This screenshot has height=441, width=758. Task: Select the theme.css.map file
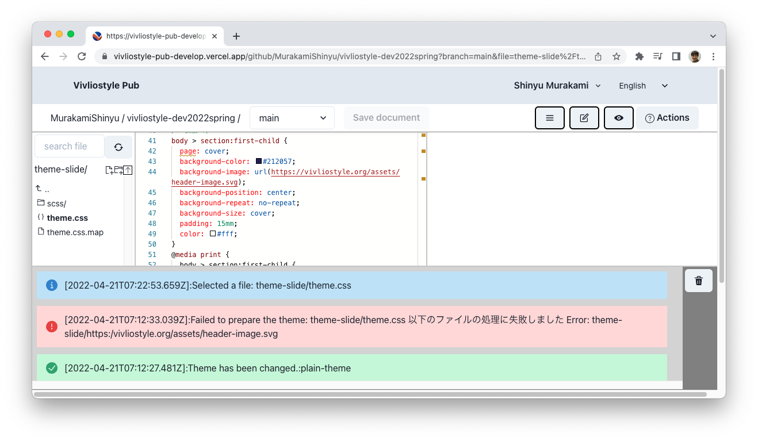[x=75, y=232]
